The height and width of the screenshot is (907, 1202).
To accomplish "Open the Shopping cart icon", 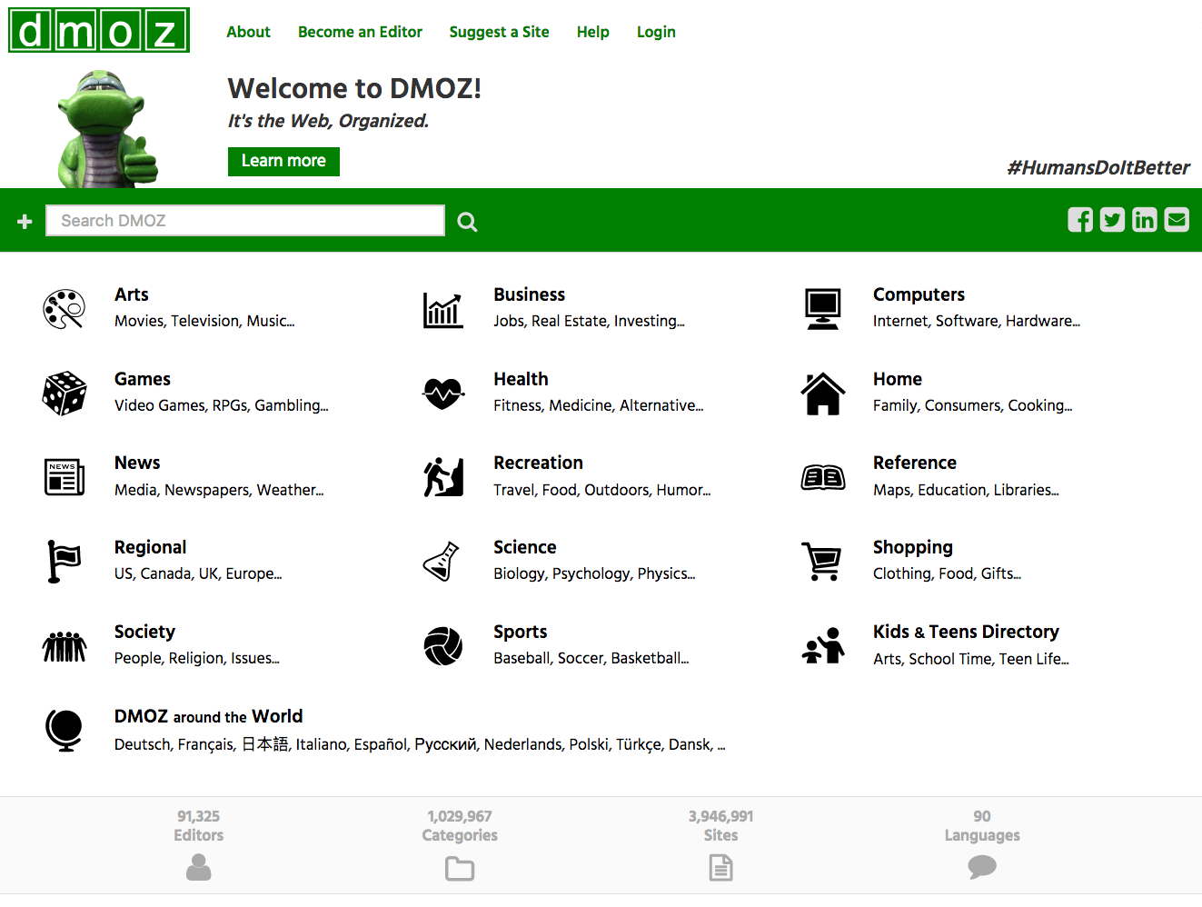I will point(821,561).
